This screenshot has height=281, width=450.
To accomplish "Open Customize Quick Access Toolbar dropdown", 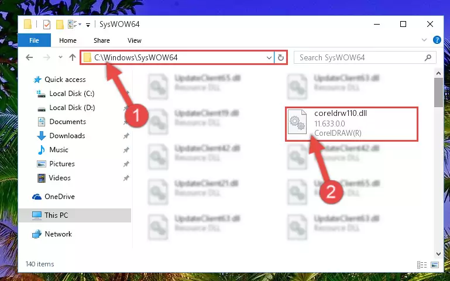I will click(88, 25).
